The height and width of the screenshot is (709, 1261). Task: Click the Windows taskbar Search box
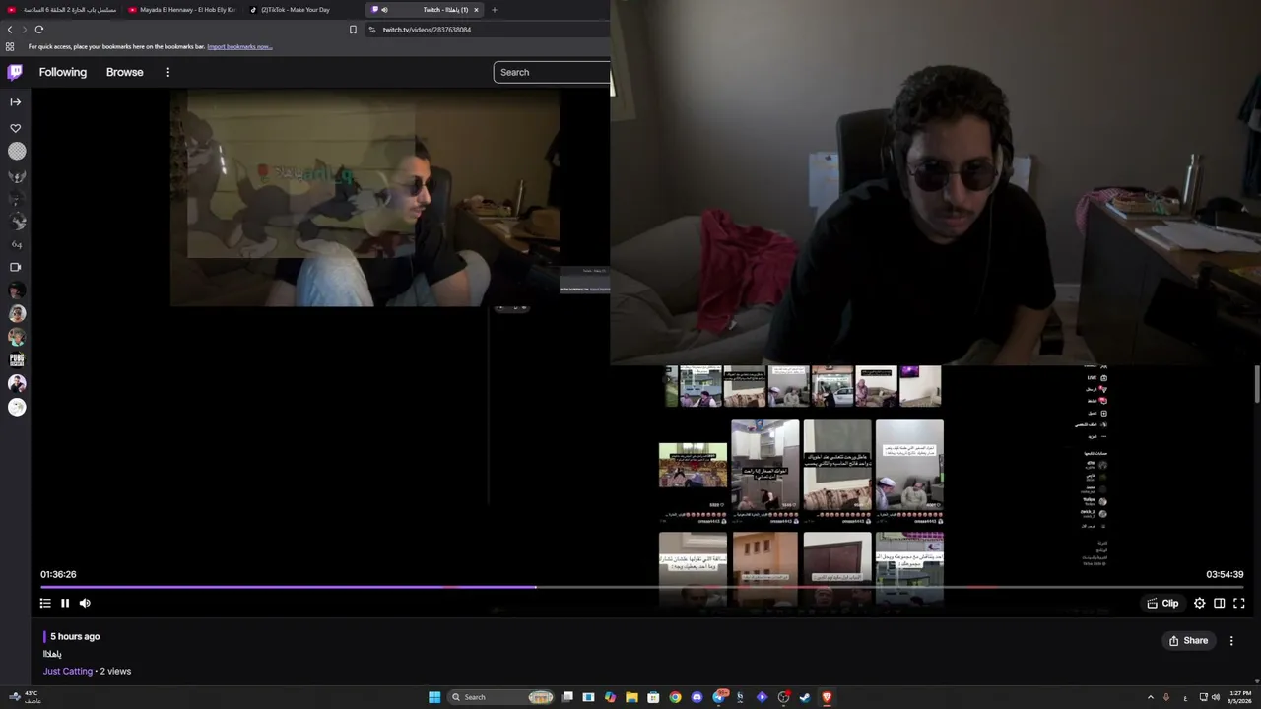pyautogui.click(x=500, y=697)
